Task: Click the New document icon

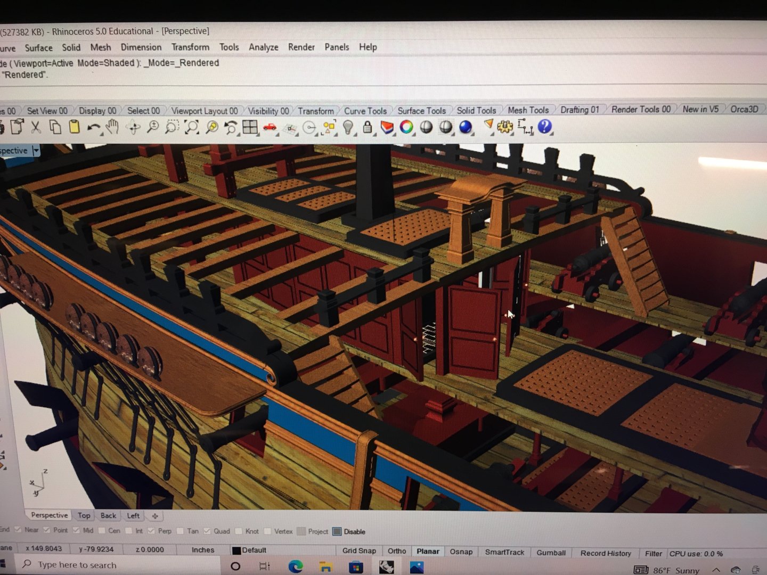Action: (x=17, y=127)
